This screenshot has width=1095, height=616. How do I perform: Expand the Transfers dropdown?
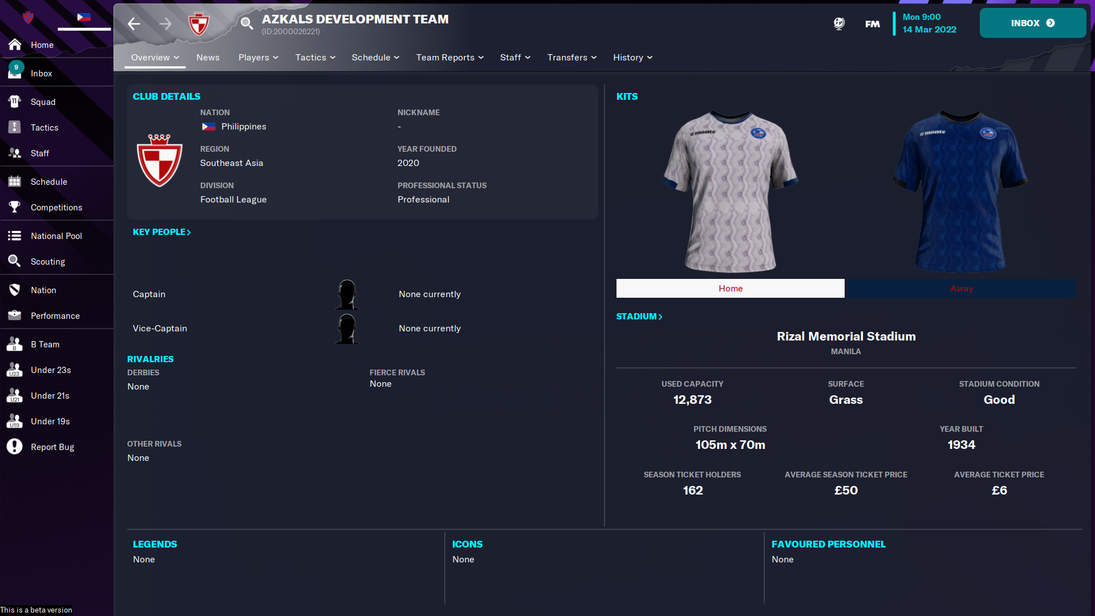click(x=572, y=58)
